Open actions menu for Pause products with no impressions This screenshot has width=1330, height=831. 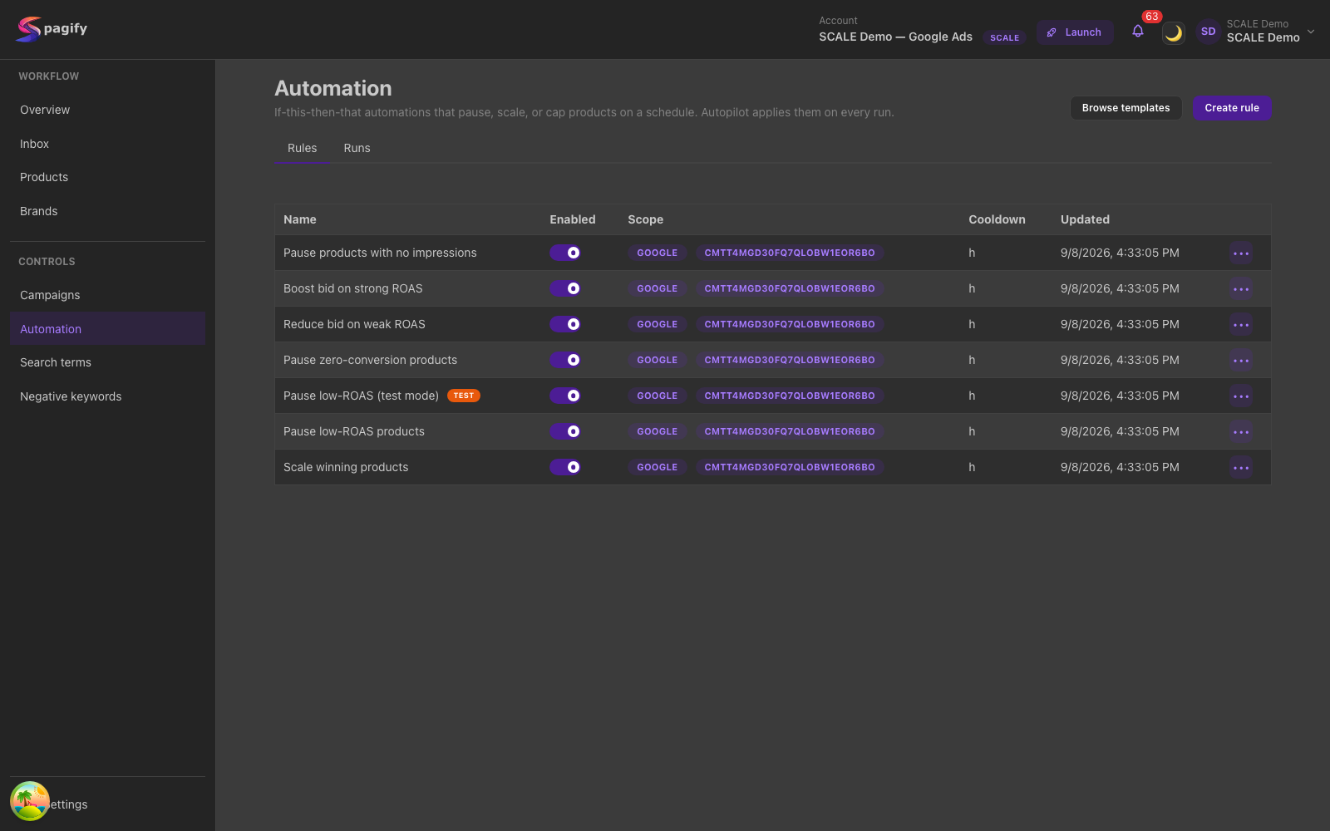tap(1241, 253)
